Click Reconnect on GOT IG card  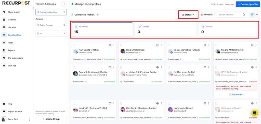point(236,95)
